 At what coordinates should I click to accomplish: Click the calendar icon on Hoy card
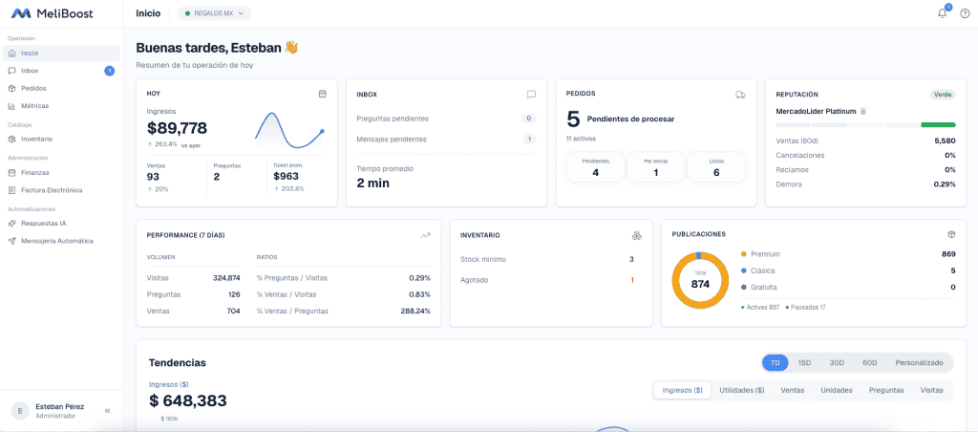point(323,94)
